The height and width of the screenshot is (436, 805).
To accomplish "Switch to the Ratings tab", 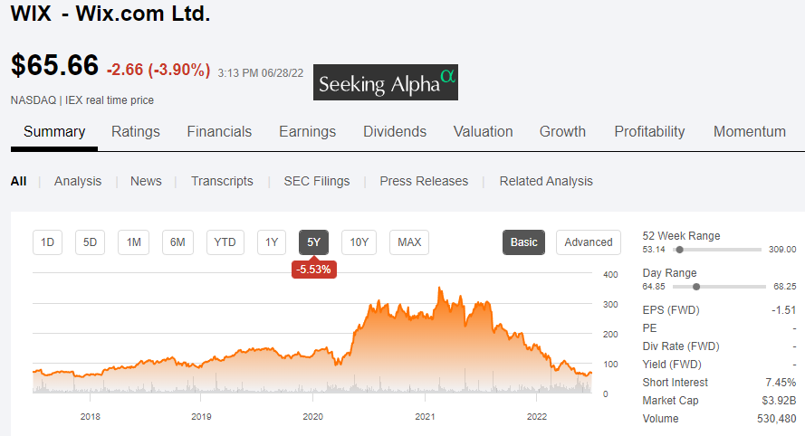I will tap(136, 131).
